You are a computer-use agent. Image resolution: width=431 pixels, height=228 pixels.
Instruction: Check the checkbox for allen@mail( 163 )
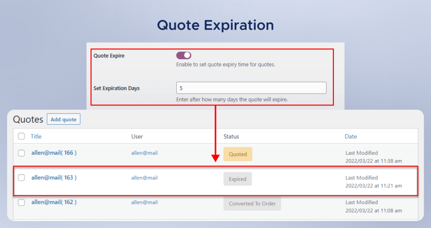click(22, 178)
